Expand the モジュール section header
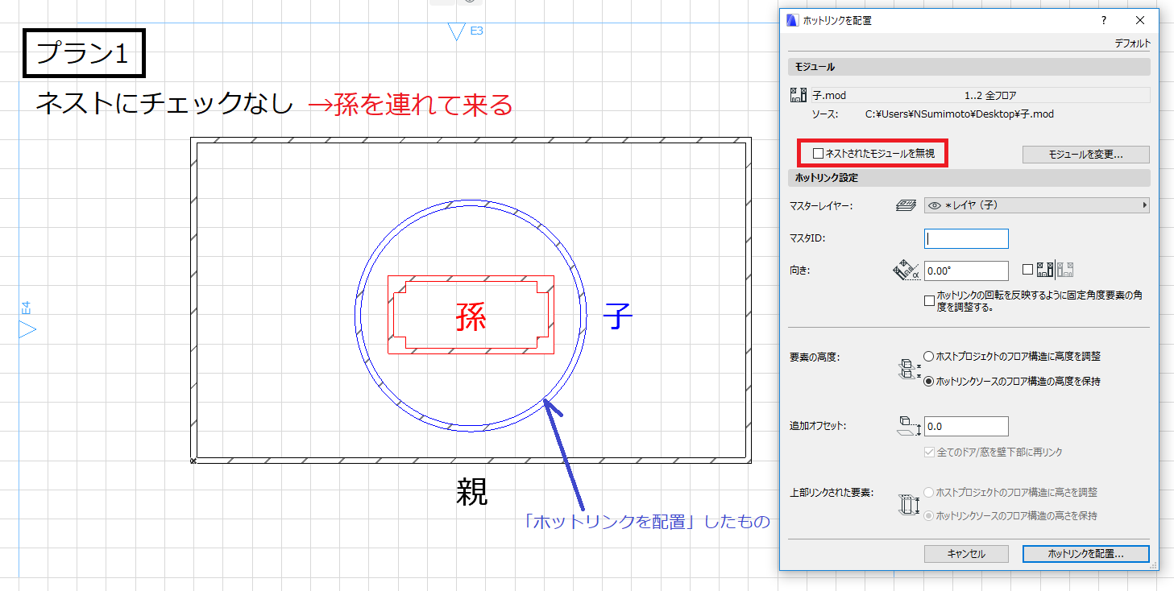Image resolution: width=1174 pixels, height=591 pixels. [969, 67]
